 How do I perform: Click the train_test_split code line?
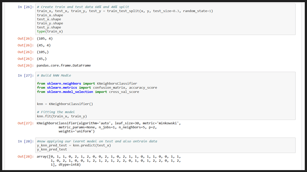125,11
